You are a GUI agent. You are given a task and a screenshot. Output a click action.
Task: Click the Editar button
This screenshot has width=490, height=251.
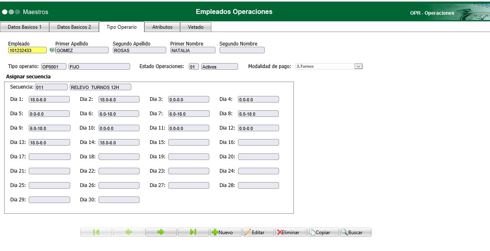click(x=258, y=232)
